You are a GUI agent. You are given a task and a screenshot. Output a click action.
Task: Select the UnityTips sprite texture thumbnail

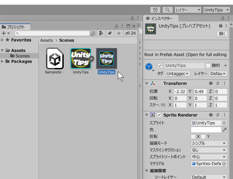point(81,58)
